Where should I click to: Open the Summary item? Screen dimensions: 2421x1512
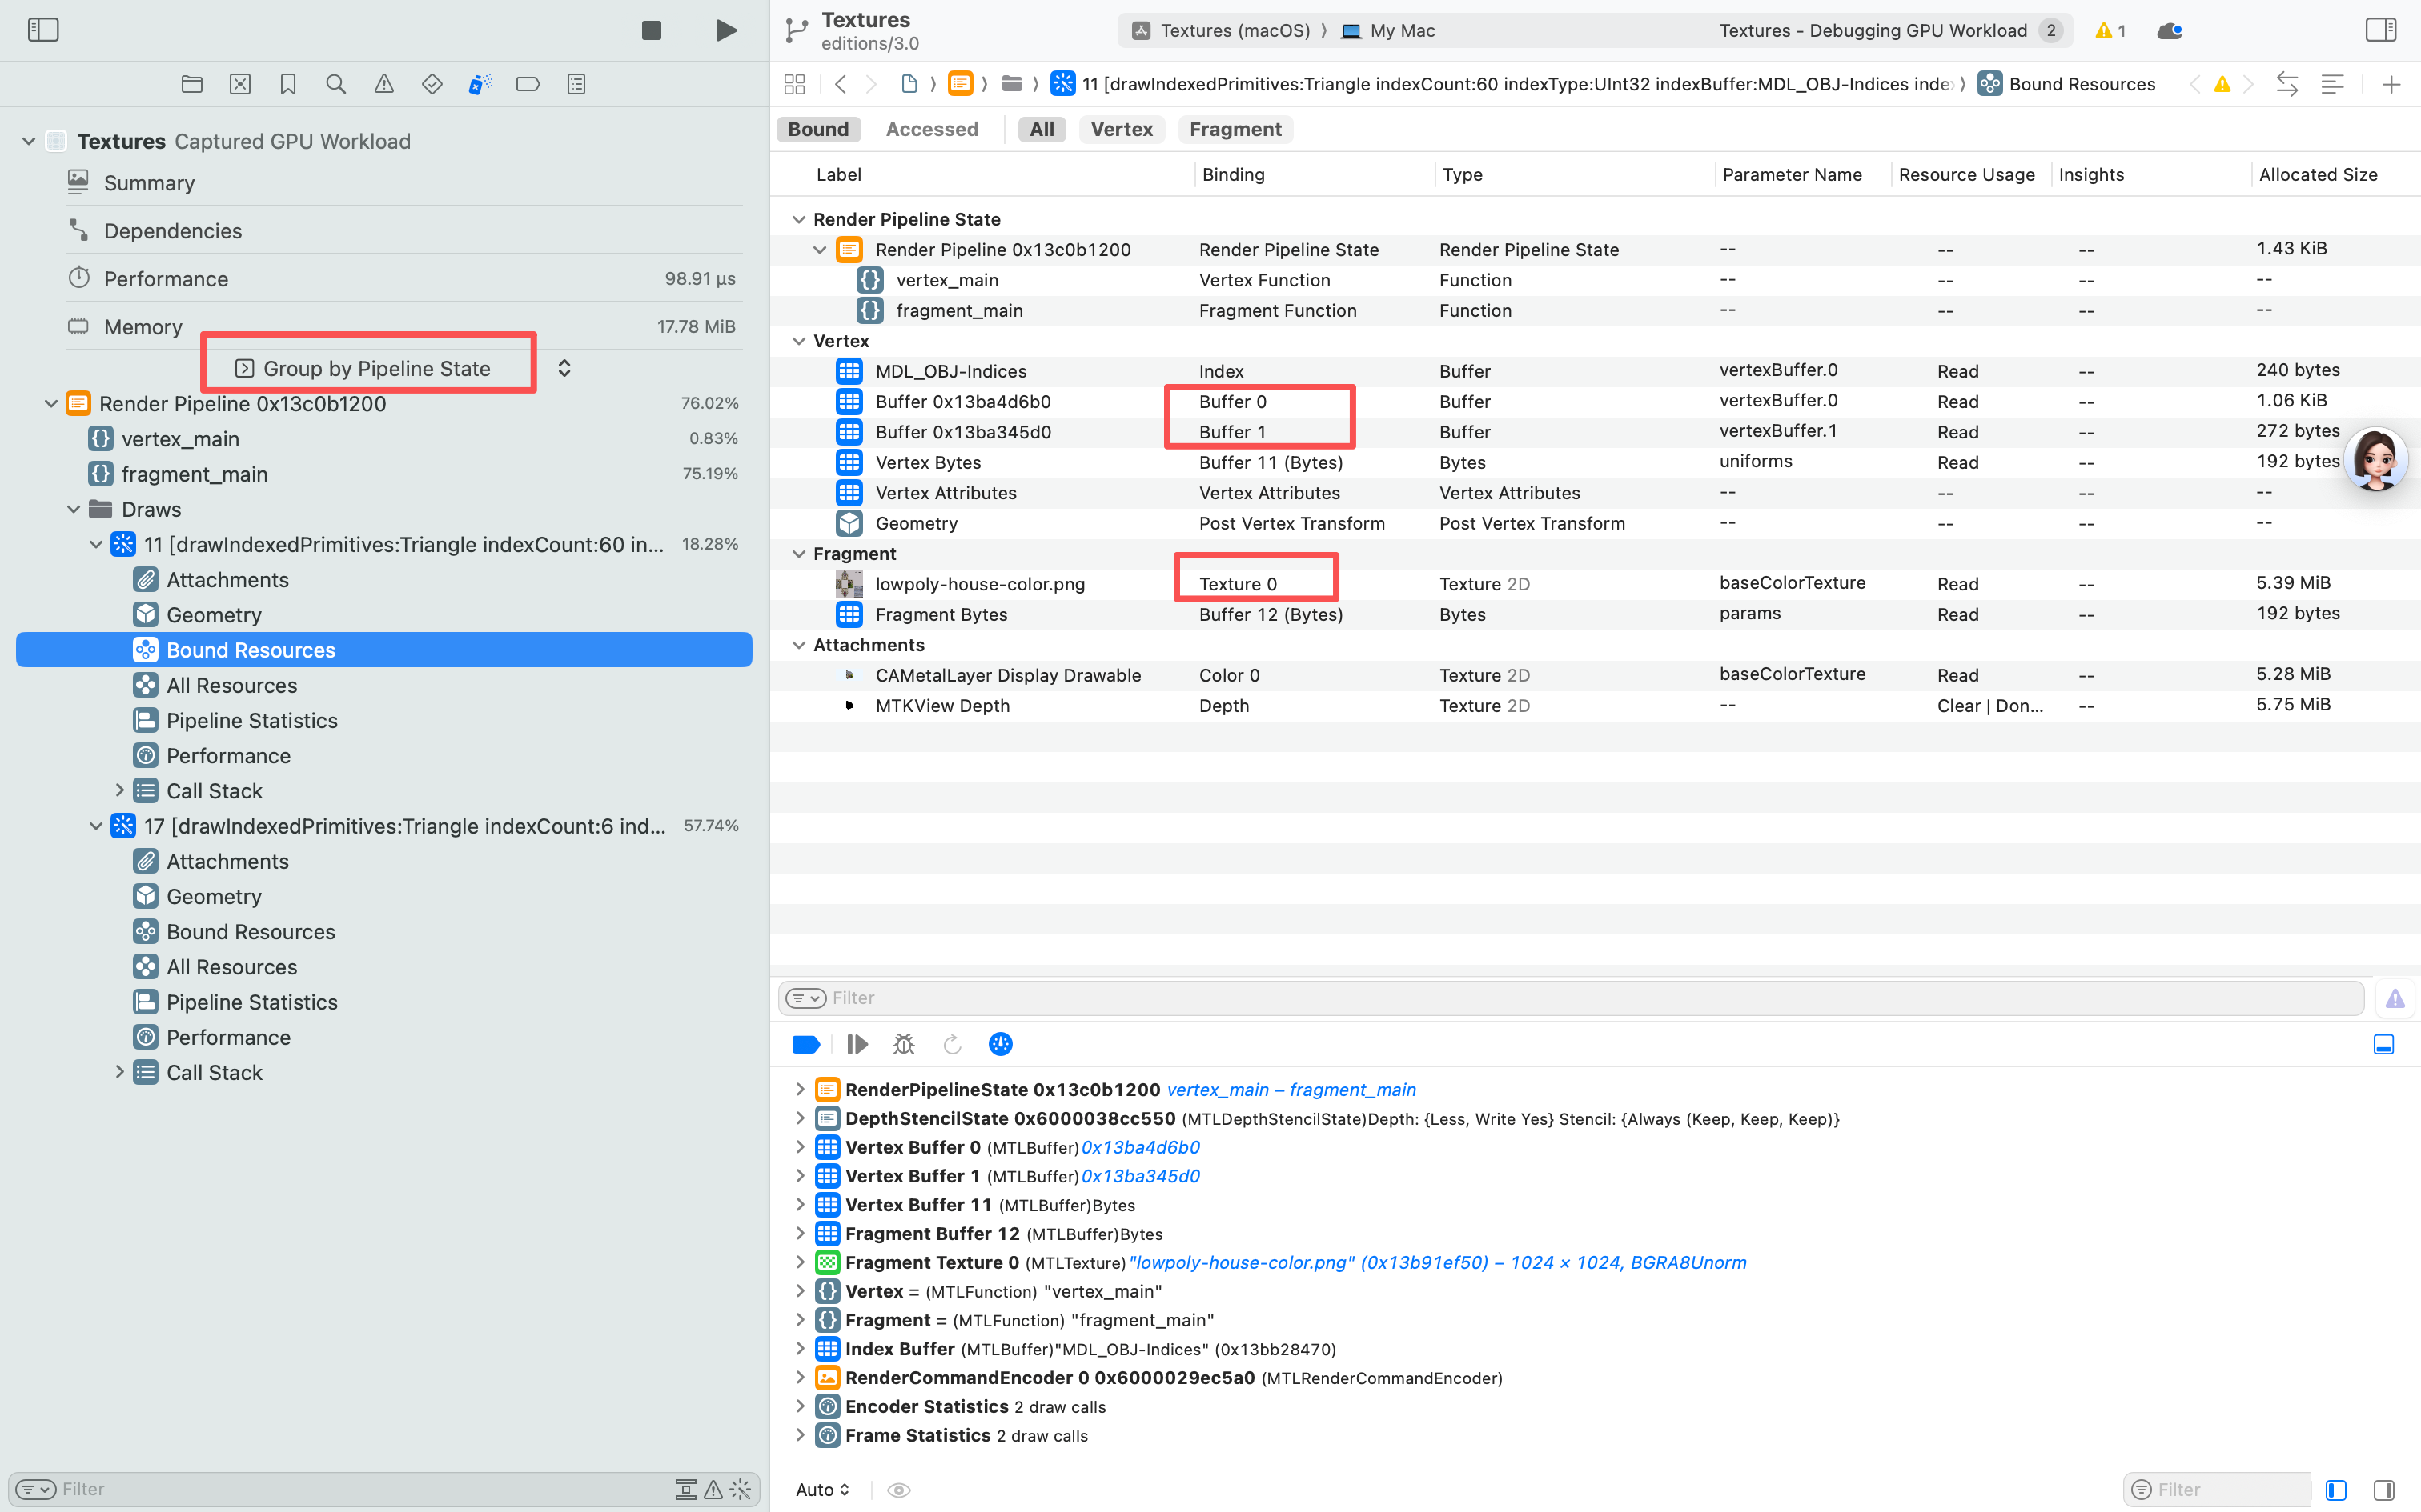click(x=149, y=183)
